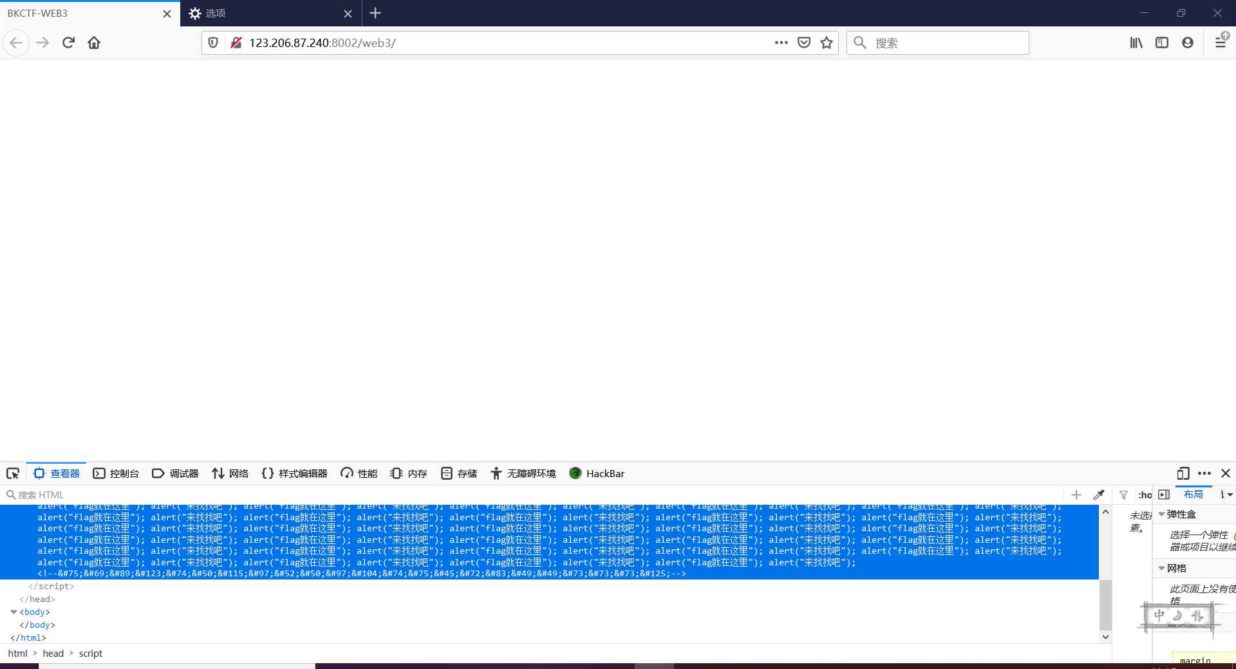This screenshot has width=1236, height=669.
Task: Click the 搜索 browser search box
Action: (x=938, y=42)
